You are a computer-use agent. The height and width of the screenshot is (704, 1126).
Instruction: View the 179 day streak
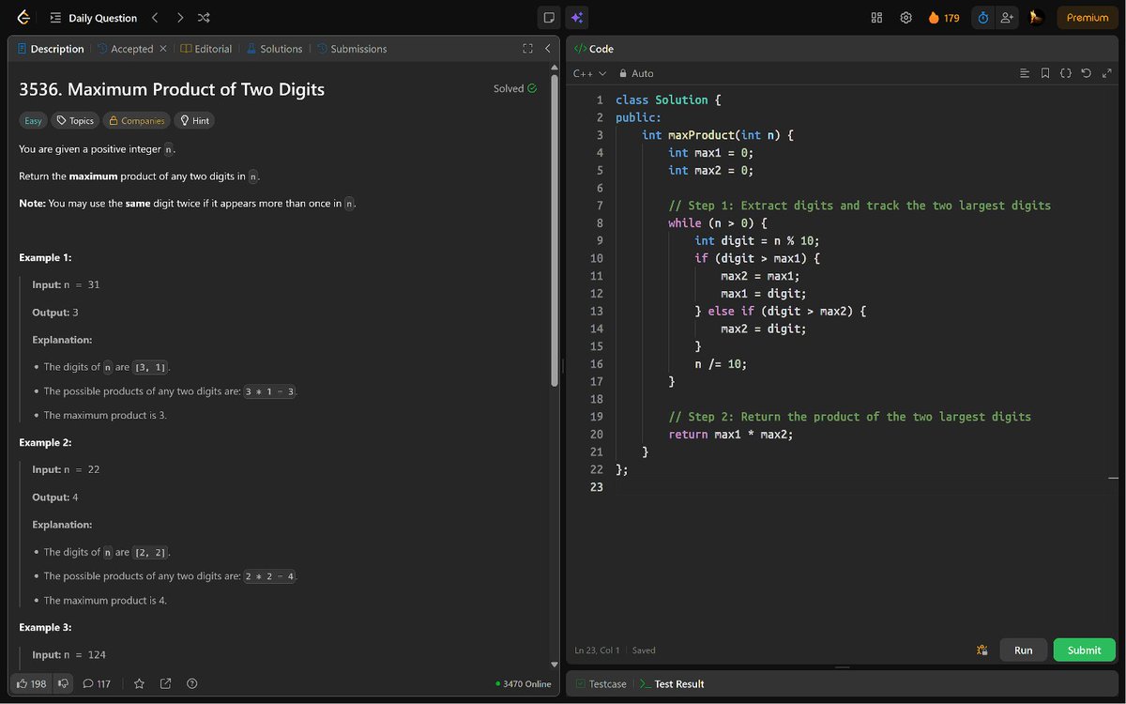tap(944, 18)
